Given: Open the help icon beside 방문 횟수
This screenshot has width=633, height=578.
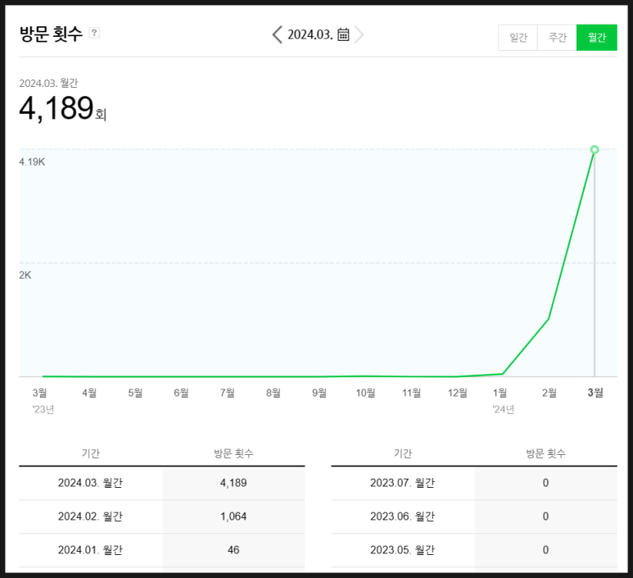Looking at the screenshot, I should 94,33.
